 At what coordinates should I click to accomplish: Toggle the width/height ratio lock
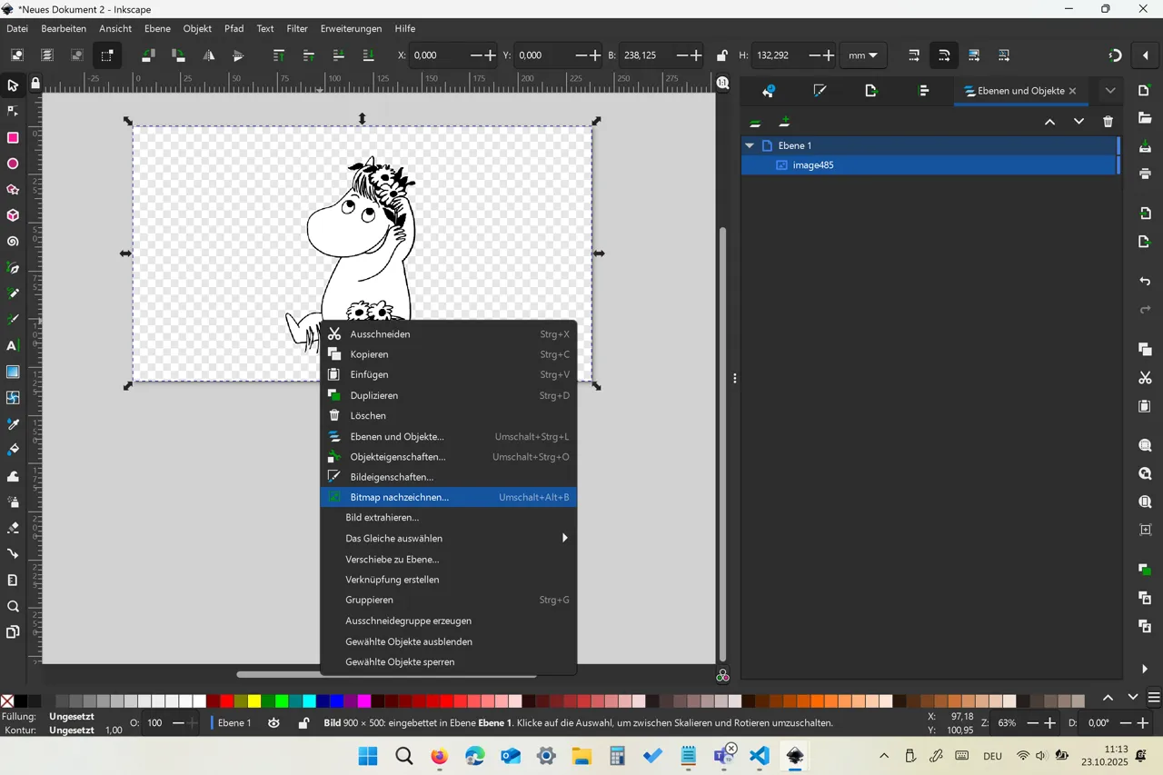721,55
